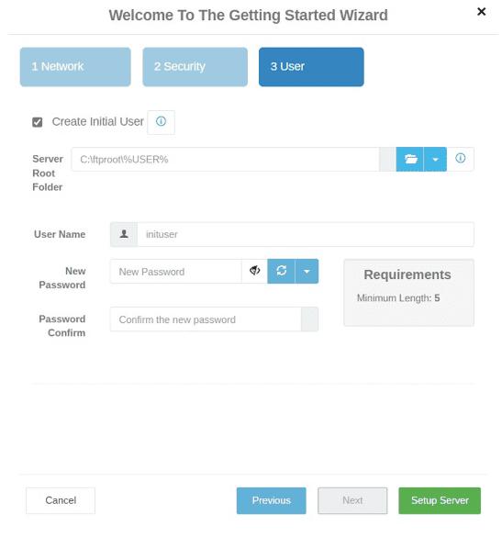Click the Confirm the new password field

(x=206, y=319)
